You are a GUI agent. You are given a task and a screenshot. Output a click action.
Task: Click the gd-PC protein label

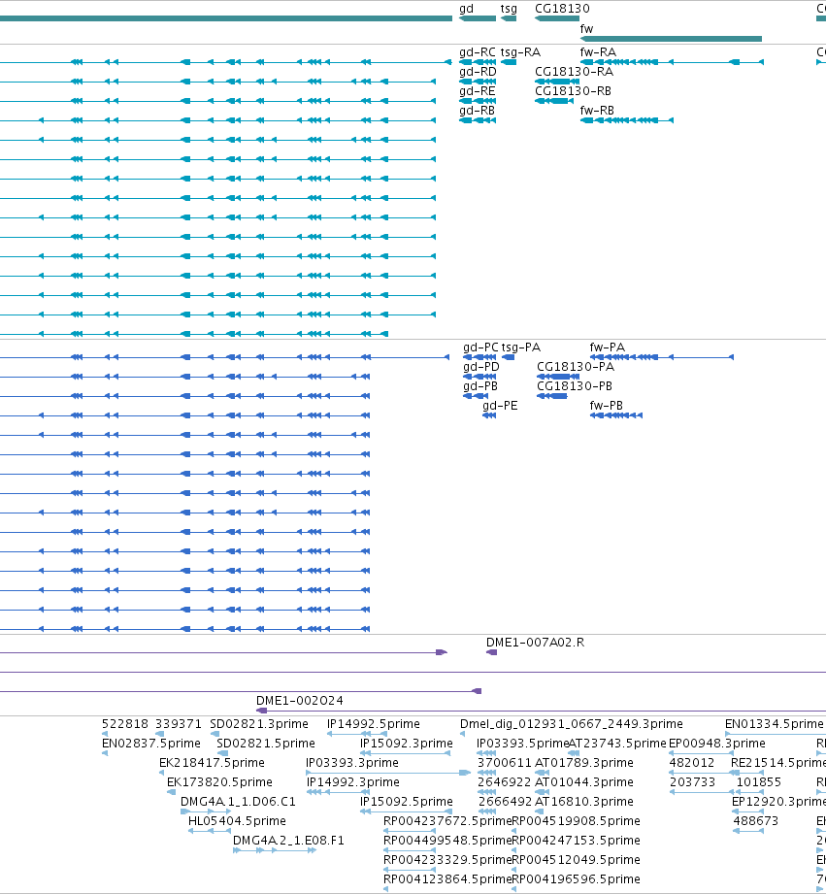tap(480, 348)
